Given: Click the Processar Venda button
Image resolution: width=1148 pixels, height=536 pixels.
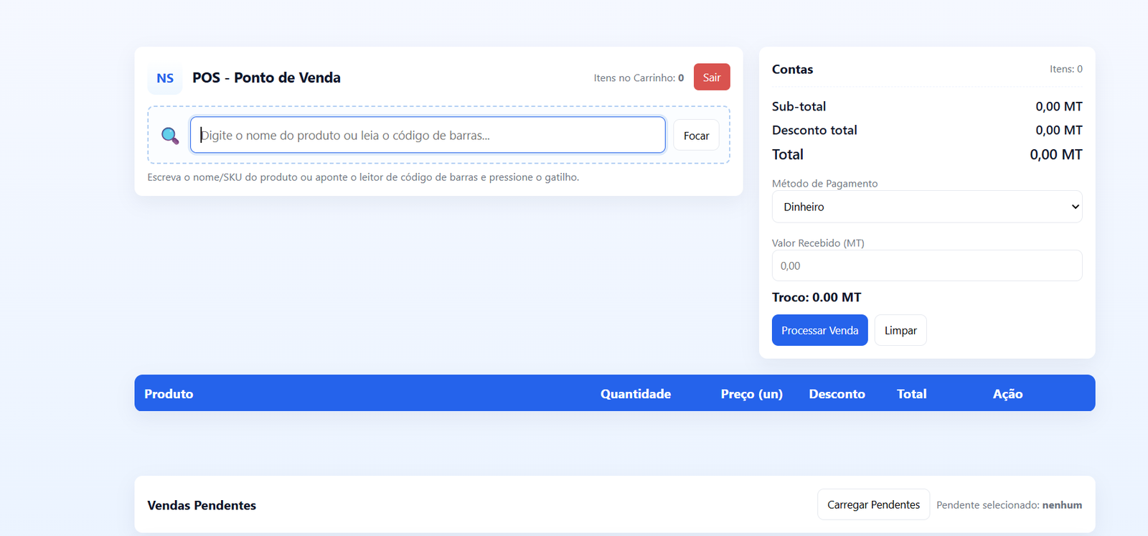Looking at the screenshot, I should [x=819, y=330].
